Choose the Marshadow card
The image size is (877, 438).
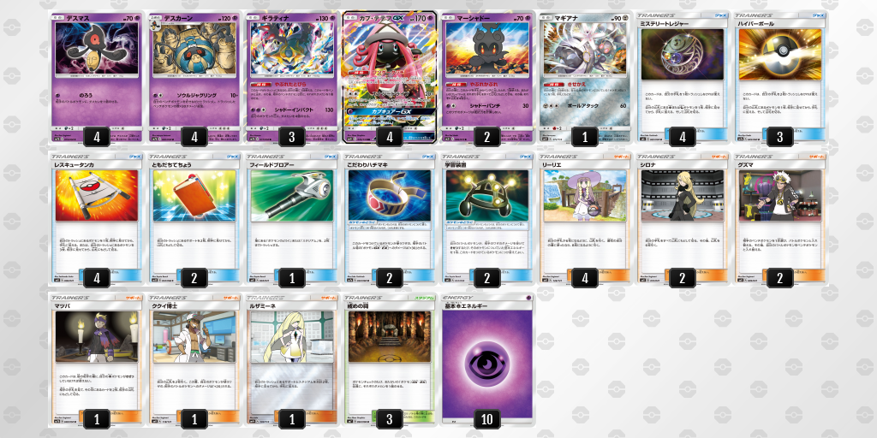coord(486,77)
